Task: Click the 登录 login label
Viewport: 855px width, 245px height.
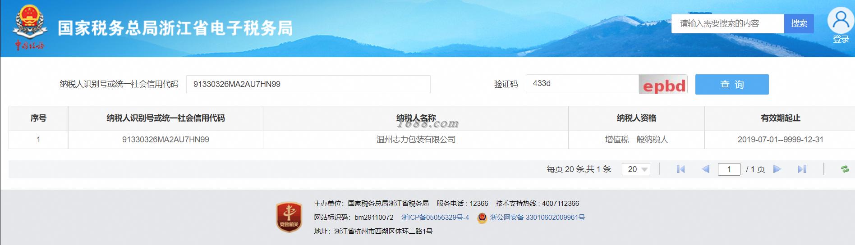Action: (x=841, y=40)
